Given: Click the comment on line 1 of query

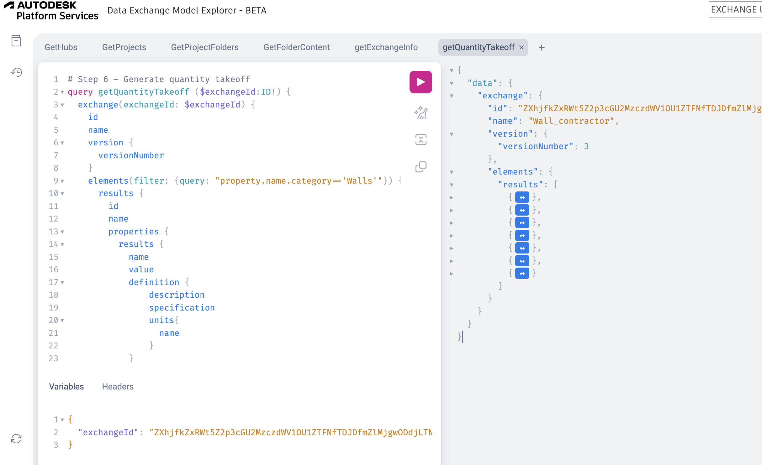Looking at the screenshot, I should [x=159, y=79].
